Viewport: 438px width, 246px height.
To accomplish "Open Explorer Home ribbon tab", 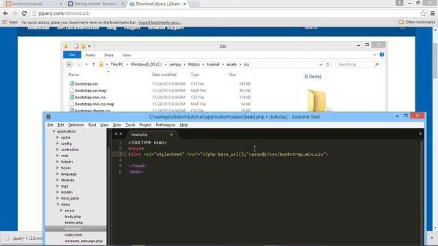I will pyautogui.click(x=90, y=55).
